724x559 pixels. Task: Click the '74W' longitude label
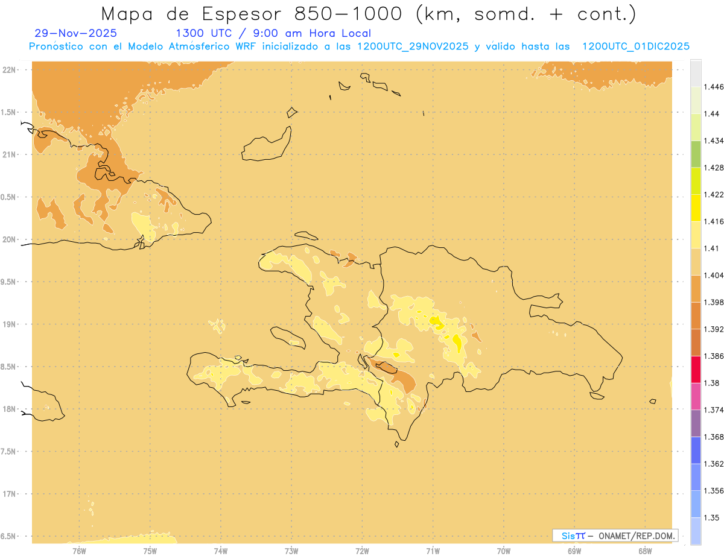221,550
